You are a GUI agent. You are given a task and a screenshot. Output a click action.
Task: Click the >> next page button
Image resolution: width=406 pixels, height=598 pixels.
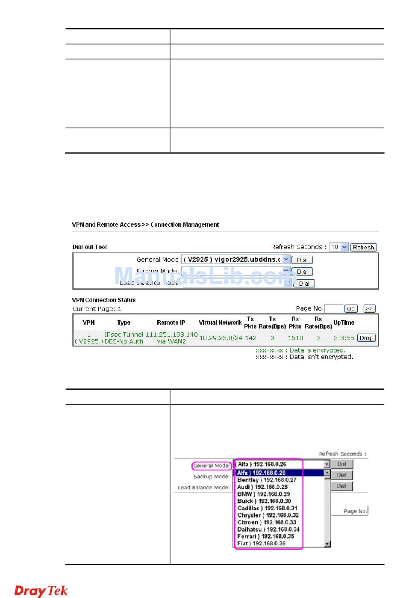(x=369, y=308)
